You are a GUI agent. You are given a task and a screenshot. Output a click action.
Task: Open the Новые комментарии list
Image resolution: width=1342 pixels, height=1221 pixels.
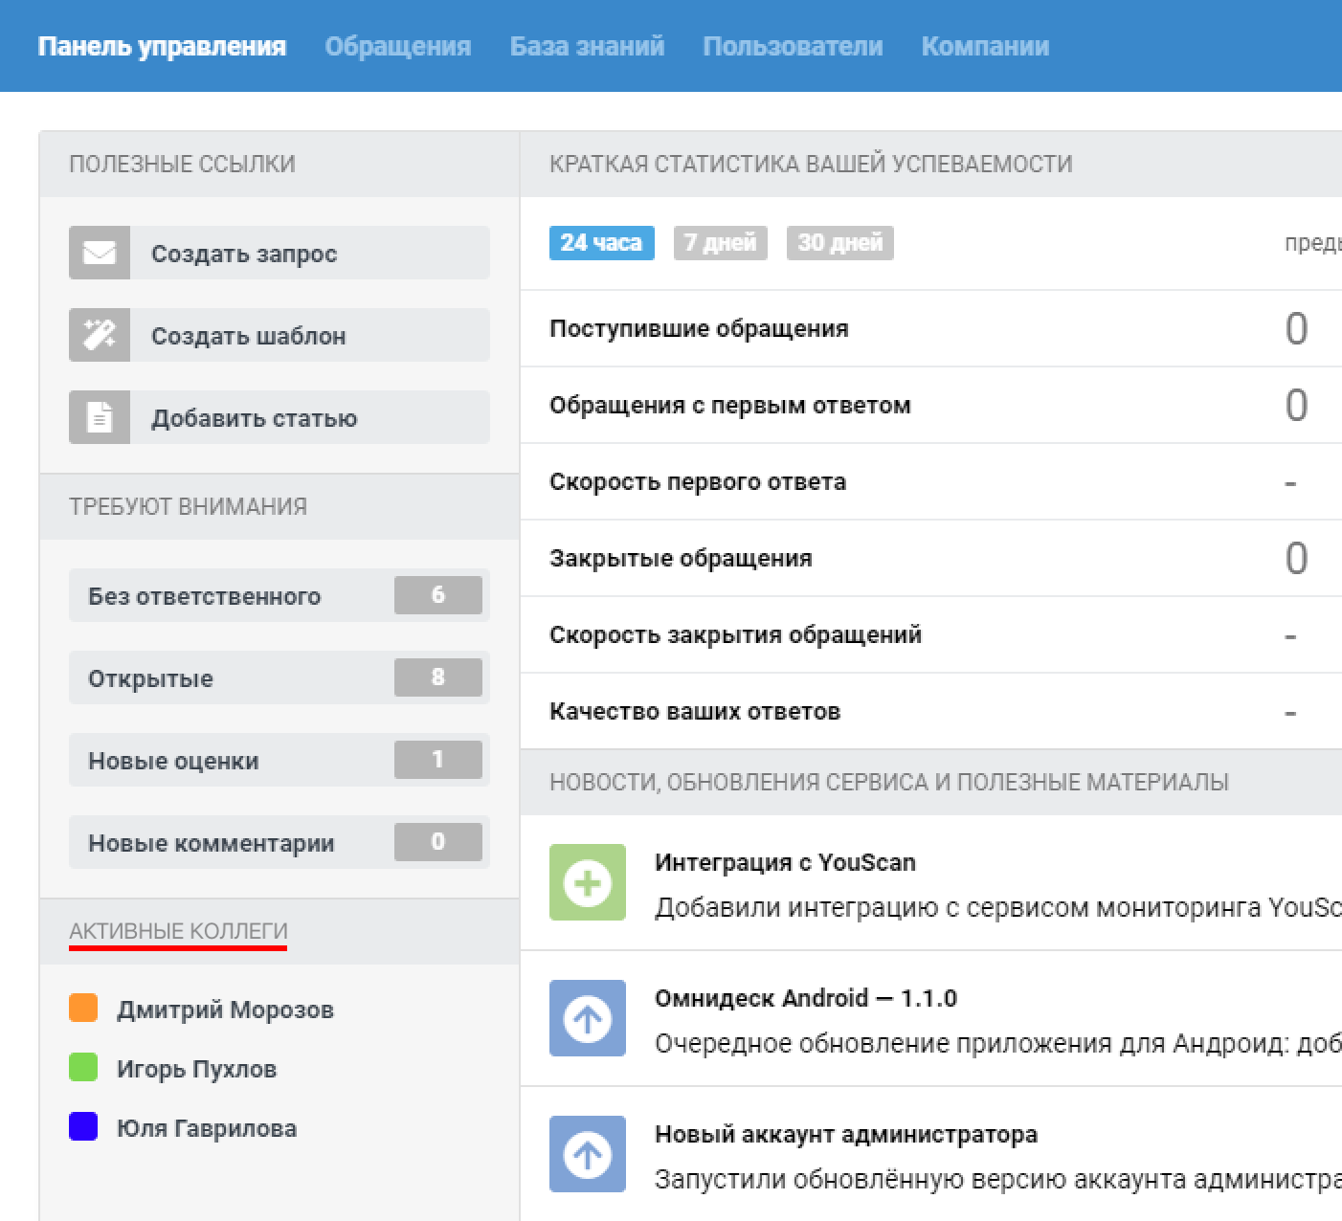coord(280,842)
